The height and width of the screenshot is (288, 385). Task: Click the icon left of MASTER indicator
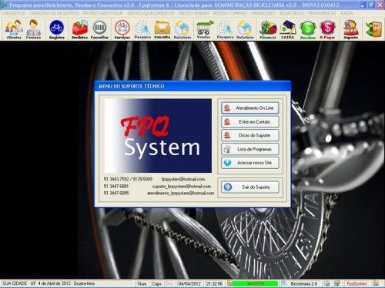(229, 283)
